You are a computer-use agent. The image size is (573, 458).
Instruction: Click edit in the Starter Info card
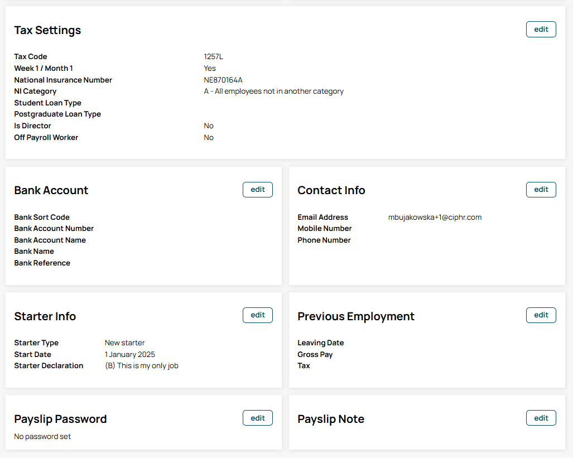257,315
